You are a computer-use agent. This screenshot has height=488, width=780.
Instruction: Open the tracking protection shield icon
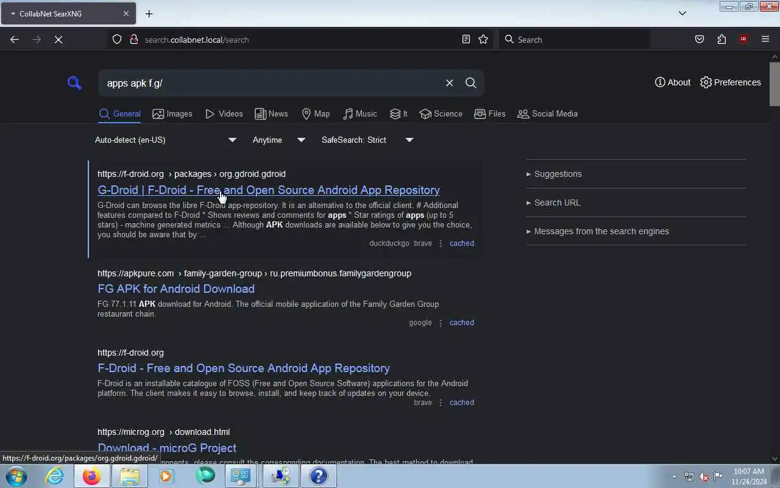(x=117, y=40)
